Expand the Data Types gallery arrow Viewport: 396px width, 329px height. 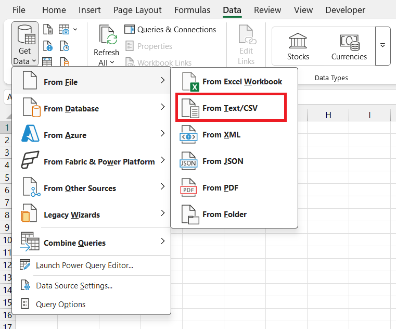click(382, 46)
